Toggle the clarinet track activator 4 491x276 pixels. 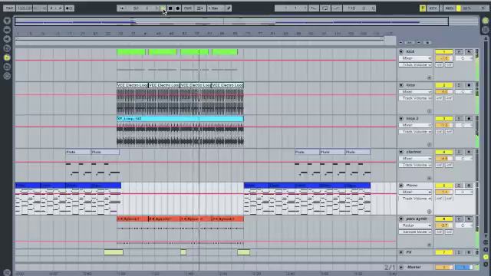(x=443, y=152)
